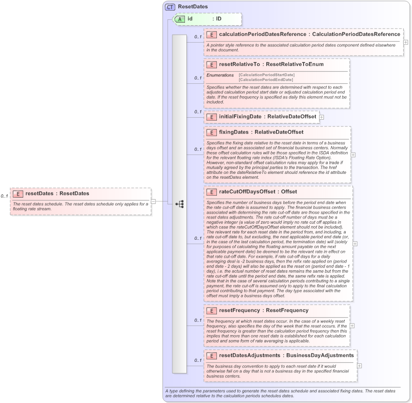Click the resetDates schedule description text
This screenshot has height=403, width=412.
[x=81, y=206]
